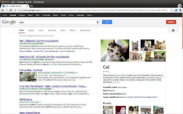Click the blue extension icon beside the star
The image size is (183, 114).
(176, 10)
